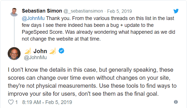
Task: Click Sebastian's reply text about PageSpeed Score
Action: coord(98,29)
